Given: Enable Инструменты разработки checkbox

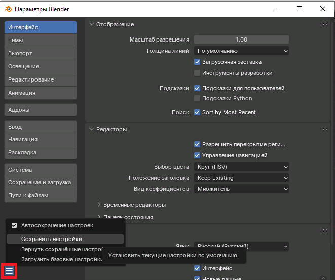Looking at the screenshot, I should coord(197,73).
